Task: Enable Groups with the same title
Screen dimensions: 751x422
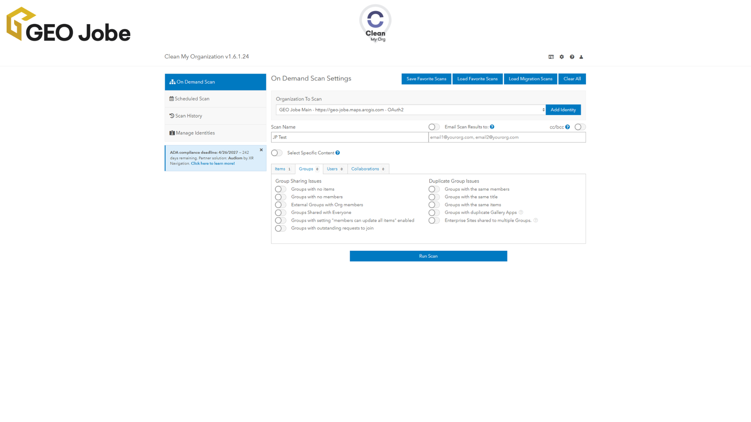Action: point(434,197)
